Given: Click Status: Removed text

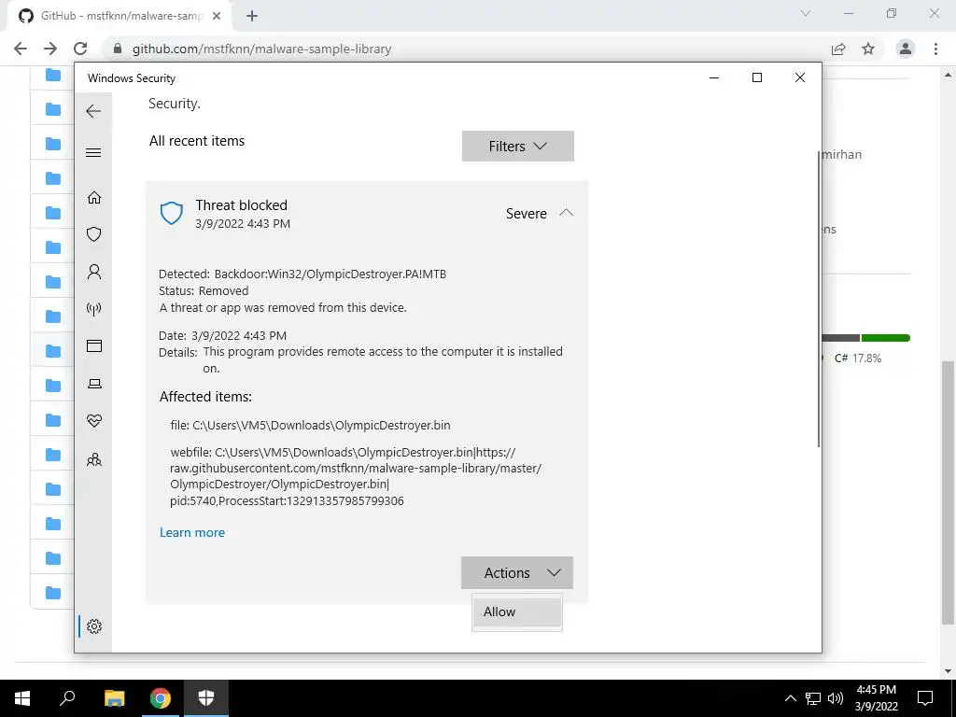Looking at the screenshot, I should pos(204,291).
